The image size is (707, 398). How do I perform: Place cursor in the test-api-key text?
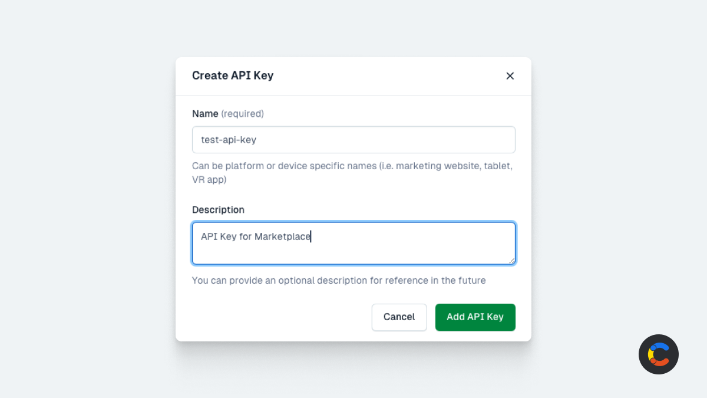pyautogui.click(x=229, y=140)
